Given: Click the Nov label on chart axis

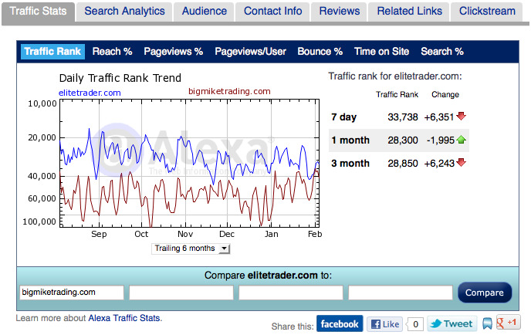Looking at the screenshot, I should [185, 234].
